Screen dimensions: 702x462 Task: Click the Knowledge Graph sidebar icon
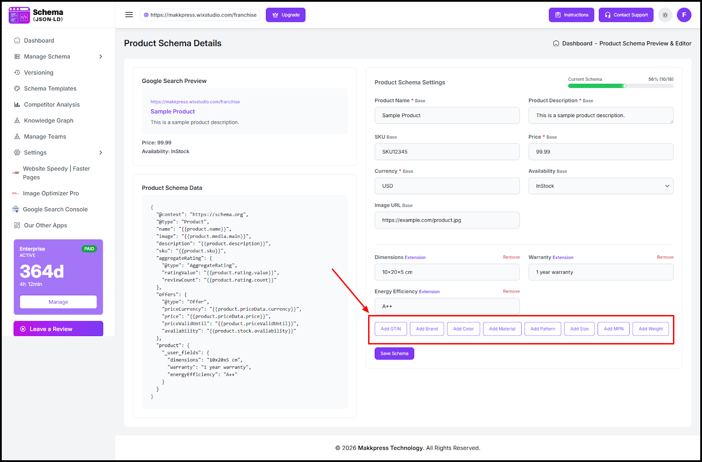pos(17,121)
